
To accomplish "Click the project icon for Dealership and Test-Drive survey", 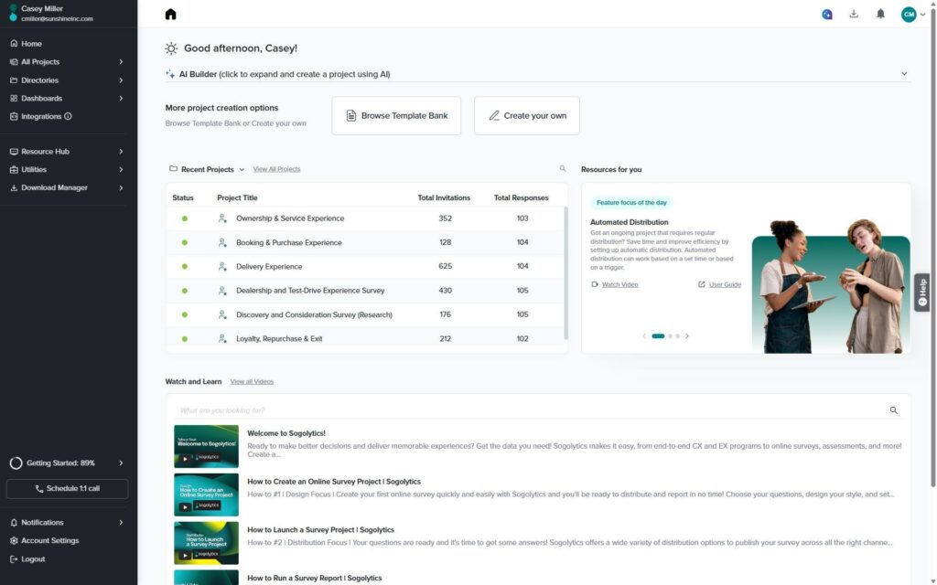I will point(222,291).
